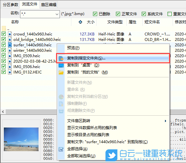Viewport: 186px width, 163px height.
Task: Click file icon of old_bridge_1440x960.heic
Action: 10,40
